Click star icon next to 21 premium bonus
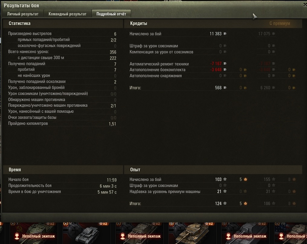The width and height of the screenshot is (307, 244). (225, 191)
